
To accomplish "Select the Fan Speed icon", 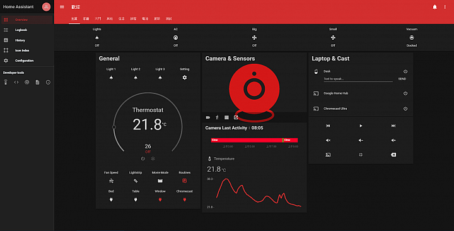I will [111, 181].
